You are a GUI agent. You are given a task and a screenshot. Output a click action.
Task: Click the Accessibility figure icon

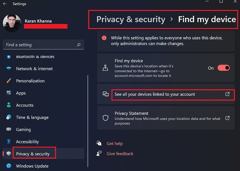[x=9, y=142]
